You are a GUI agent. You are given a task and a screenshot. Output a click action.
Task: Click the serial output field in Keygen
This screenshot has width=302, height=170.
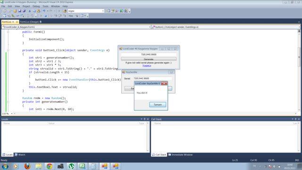coord(149,55)
